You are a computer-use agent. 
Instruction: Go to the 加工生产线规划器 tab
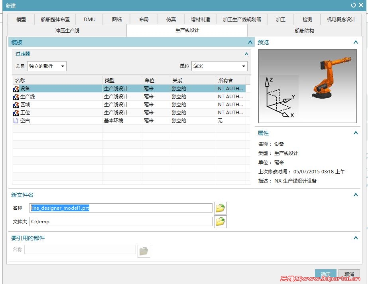pyautogui.click(x=242, y=19)
